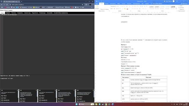Adjust the Word zoom slider in status bar
The width and height of the screenshot is (189, 106).
[x=180, y=102]
